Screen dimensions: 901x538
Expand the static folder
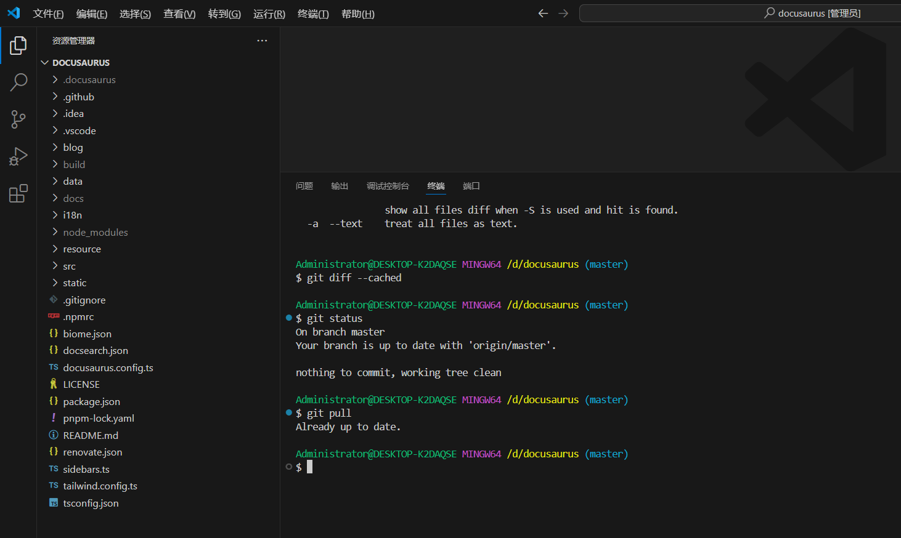55,283
